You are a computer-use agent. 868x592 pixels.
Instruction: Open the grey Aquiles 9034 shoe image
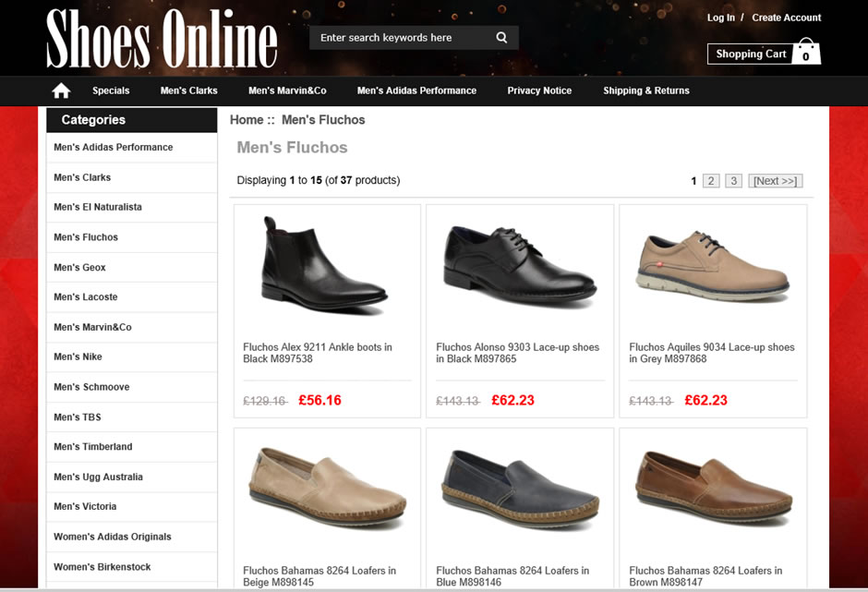click(712, 268)
